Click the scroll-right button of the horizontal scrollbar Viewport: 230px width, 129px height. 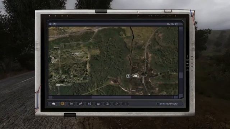(x=176, y=97)
